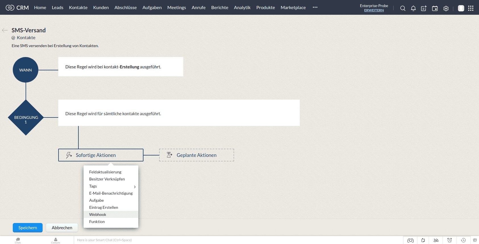
Task: Open the Berichte tab
Action: tap(220, 7)
